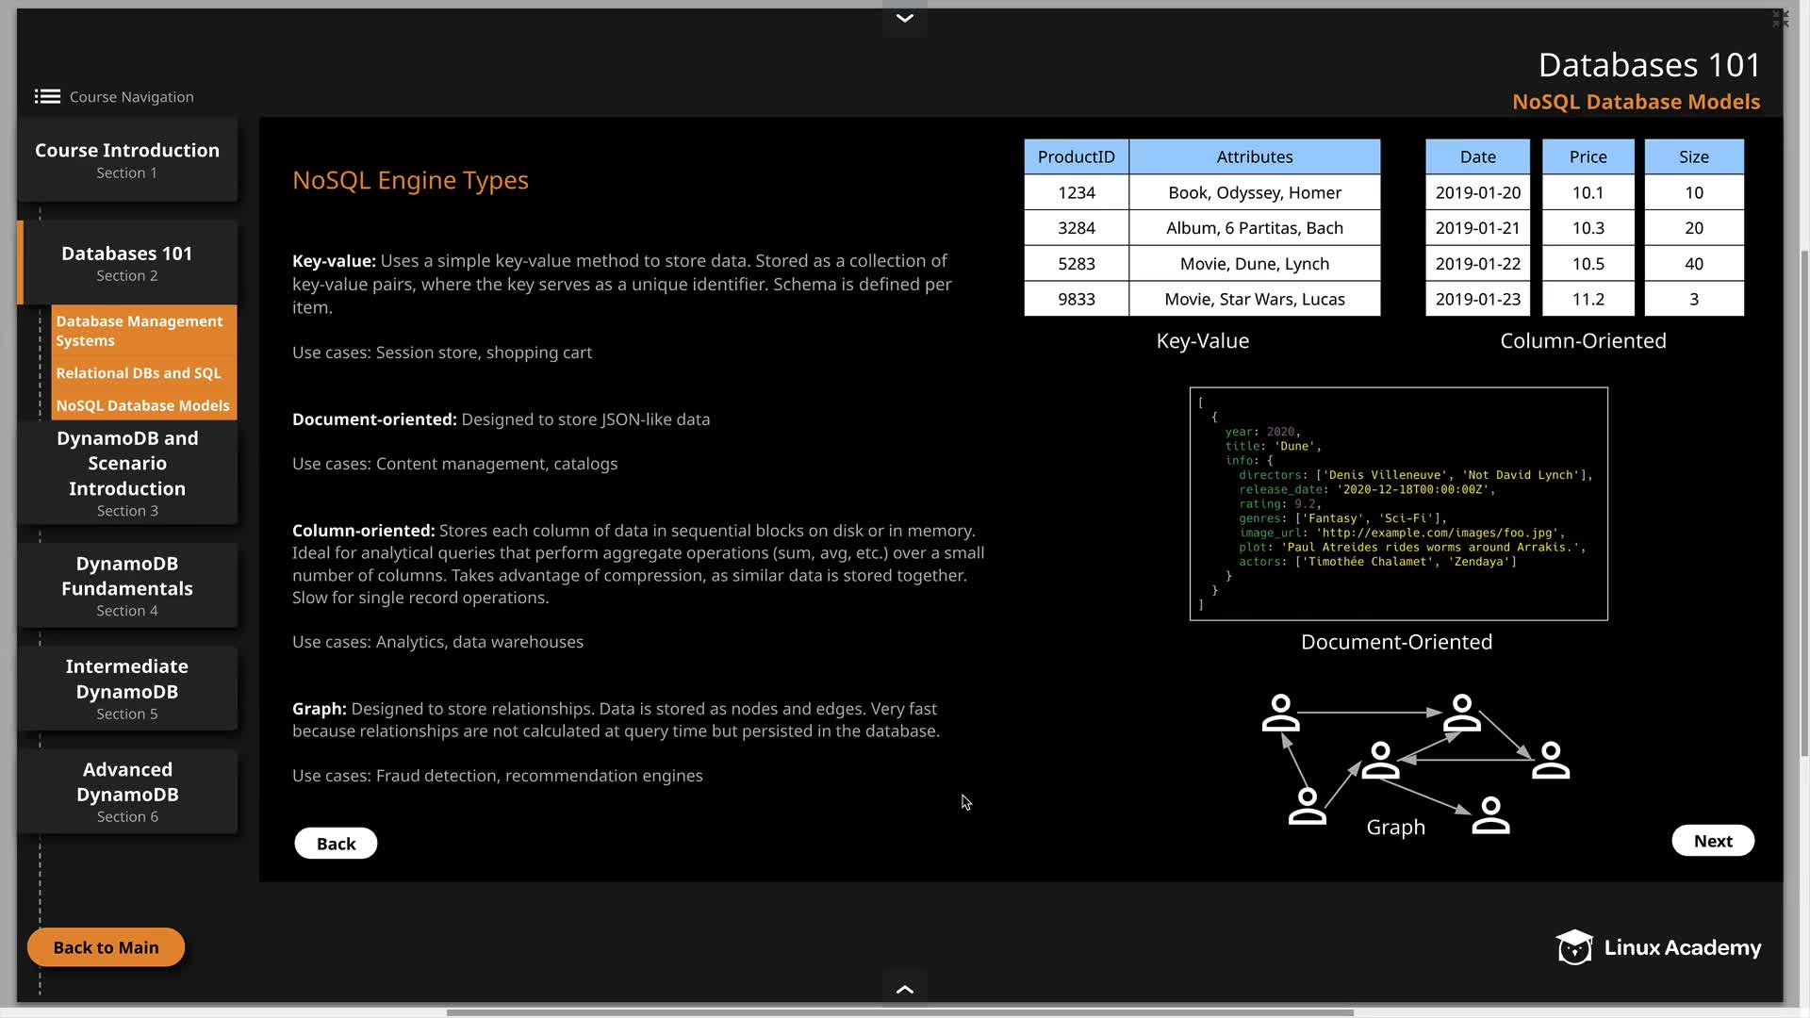Click the bottom-left person node in Graph diagram
This screenshot has height=1018, width=1810.
[1307, 807]
